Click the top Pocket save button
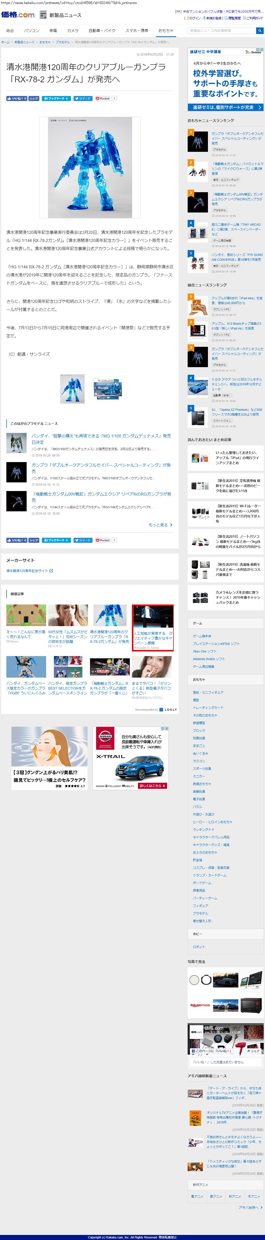 [x=103, y=98]
